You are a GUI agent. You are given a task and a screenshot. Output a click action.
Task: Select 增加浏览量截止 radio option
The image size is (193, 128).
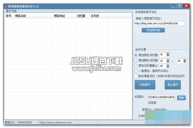(x=136, y=66)
